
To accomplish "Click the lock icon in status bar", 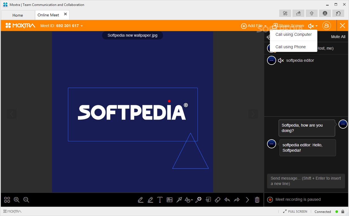I will click(343, 211).
